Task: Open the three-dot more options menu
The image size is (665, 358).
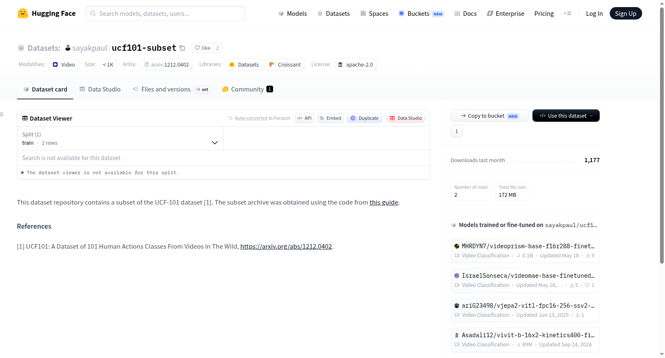Action: coord(457,131)
